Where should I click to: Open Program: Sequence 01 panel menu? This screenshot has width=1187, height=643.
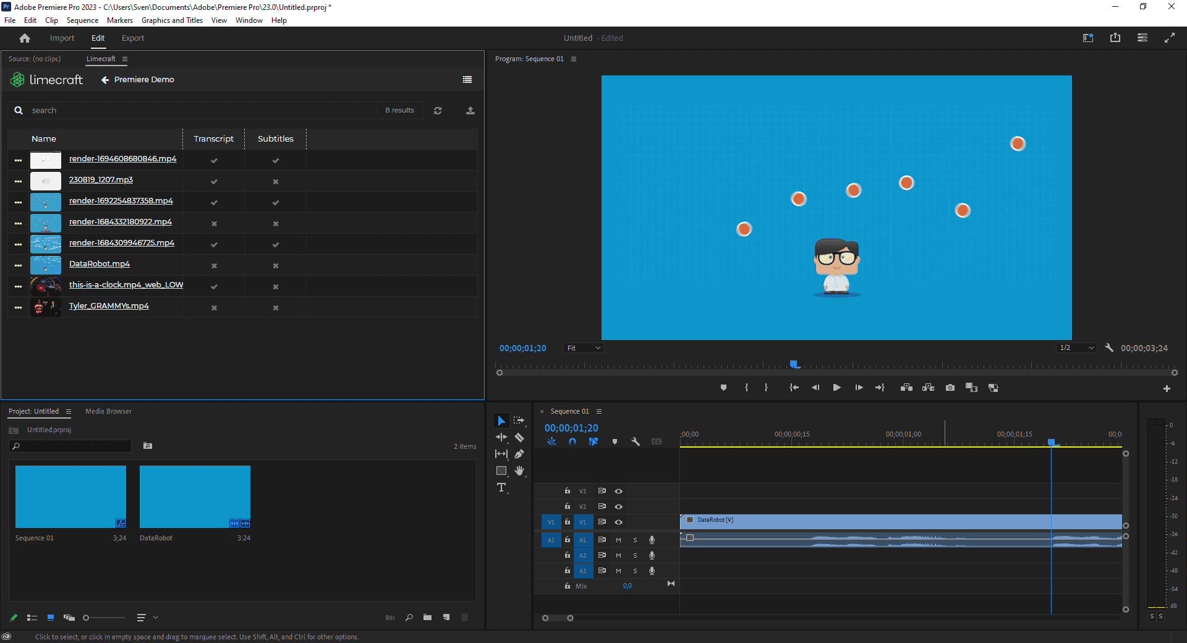coord(574,59)
